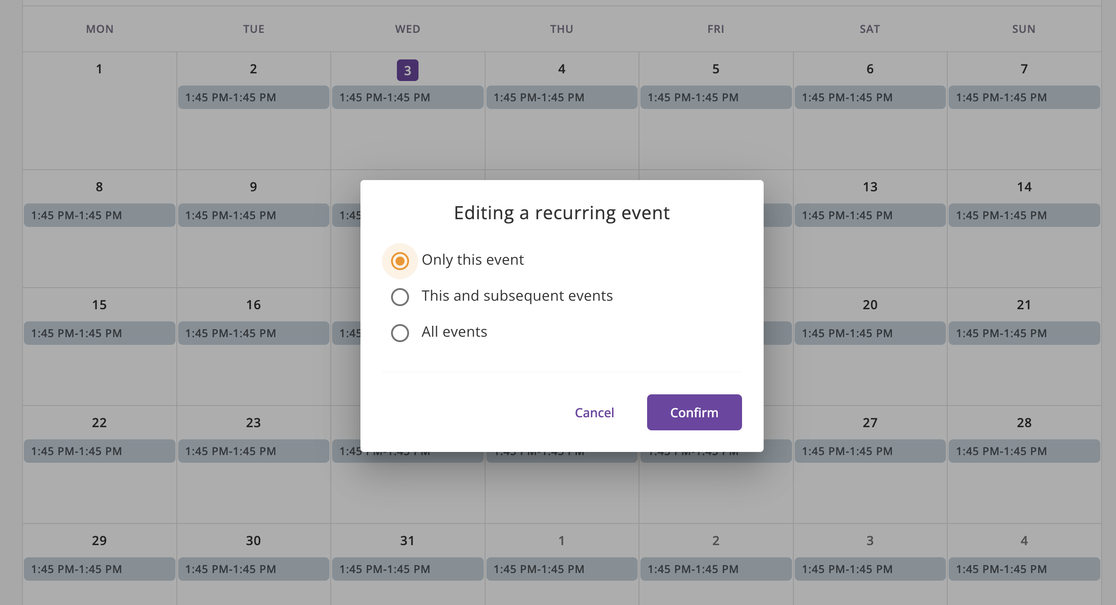Select the event on Monday the 22nd
This screenshot has width=1116, height=605.
tap(99, 451)
